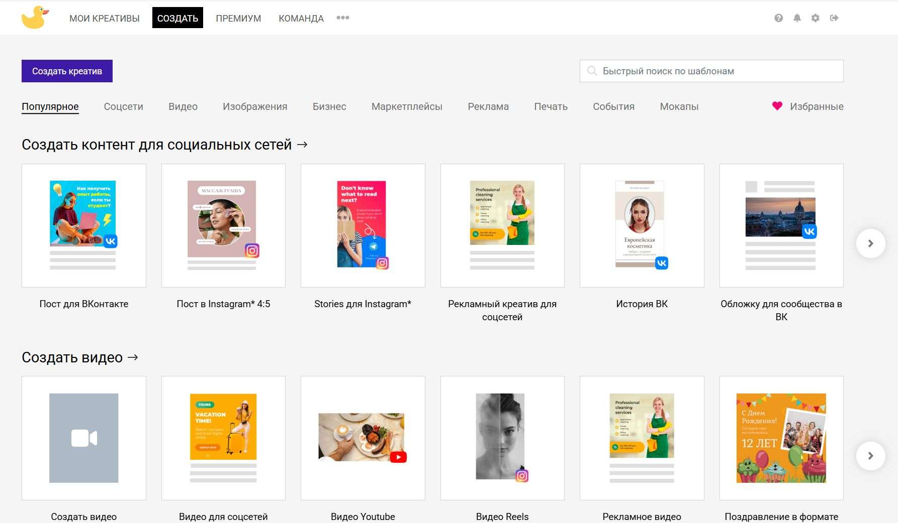Switch to the Печать tab
This screenshot has height=523, width=898.
(551, 106)
